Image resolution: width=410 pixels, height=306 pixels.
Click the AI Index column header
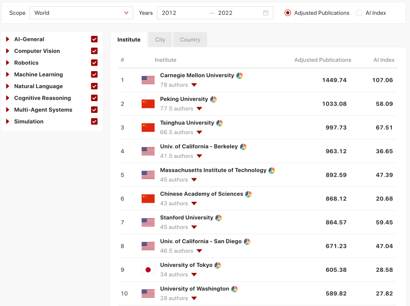384,60
